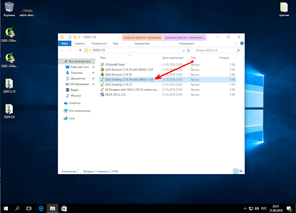Switch to large icons view layout
The image size is (296, 213).
241,171
